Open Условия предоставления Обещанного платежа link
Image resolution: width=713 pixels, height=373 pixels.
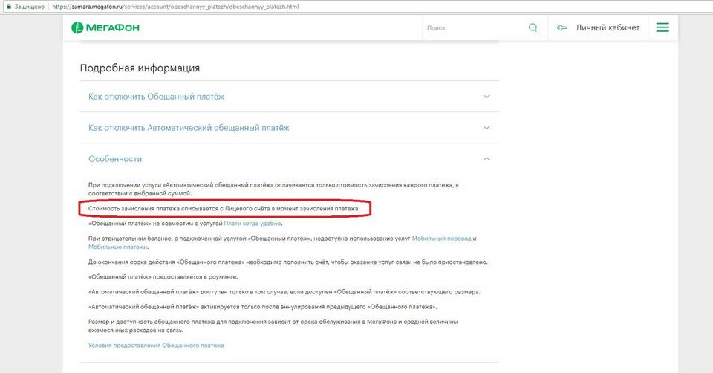pos(156,346)
